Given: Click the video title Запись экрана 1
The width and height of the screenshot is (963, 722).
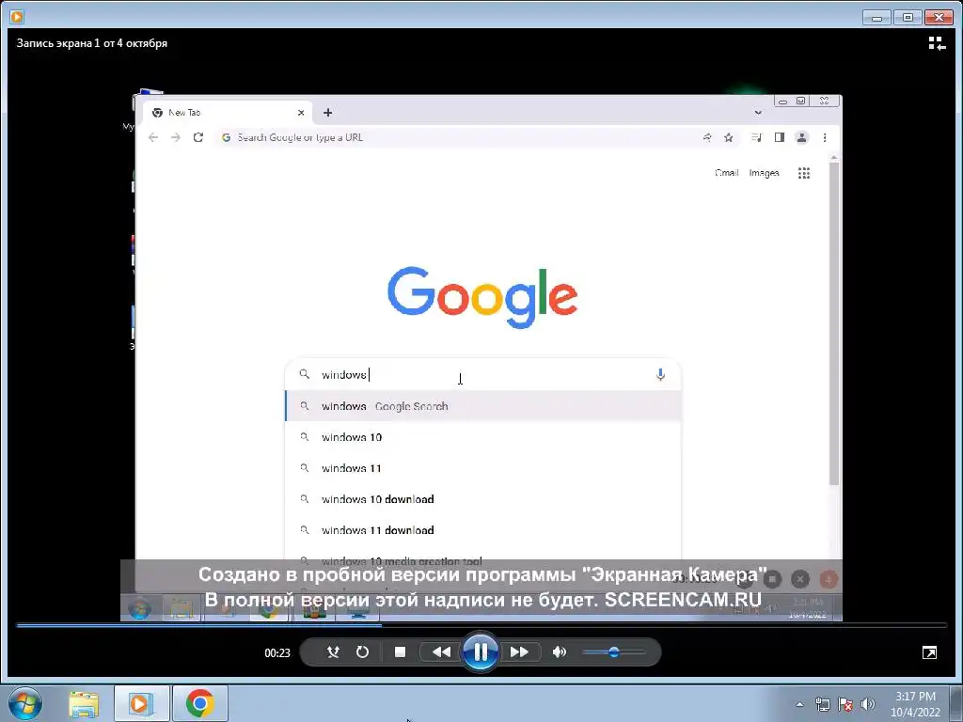Looking at the screenshot, I should (x=91, y=43).
